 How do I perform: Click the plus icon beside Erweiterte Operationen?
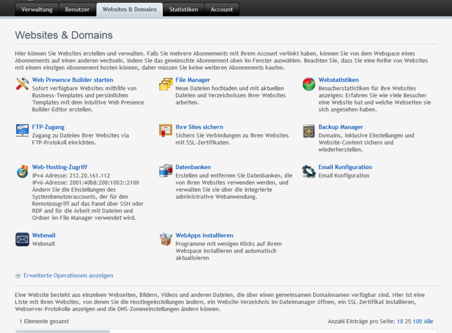point(18,275)
